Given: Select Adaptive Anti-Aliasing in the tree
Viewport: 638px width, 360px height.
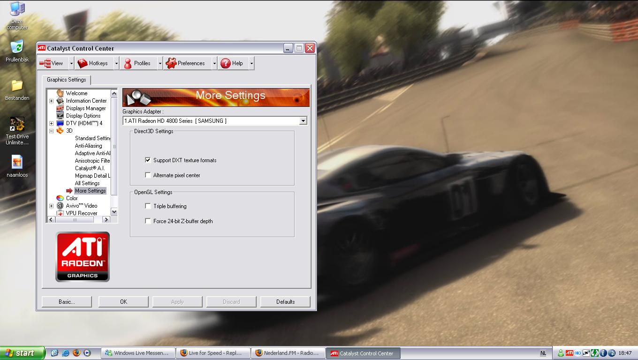Looking at the screenshot, I should (92, 153).
